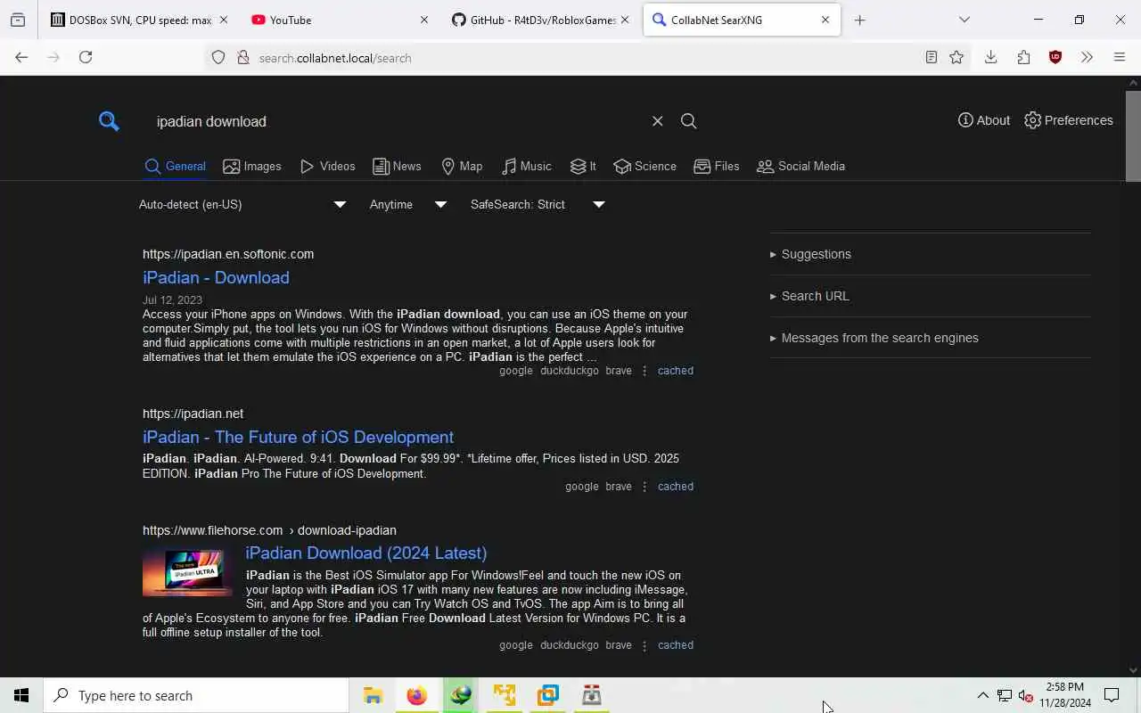Open site information icon in address bar
Viewport: 1141px width, 713px height.
(242, 58)
